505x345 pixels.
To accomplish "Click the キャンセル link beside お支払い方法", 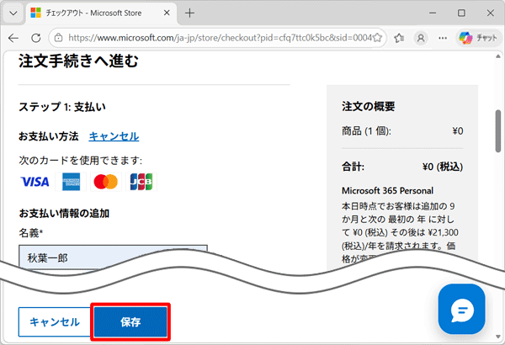I will point(114,136).
